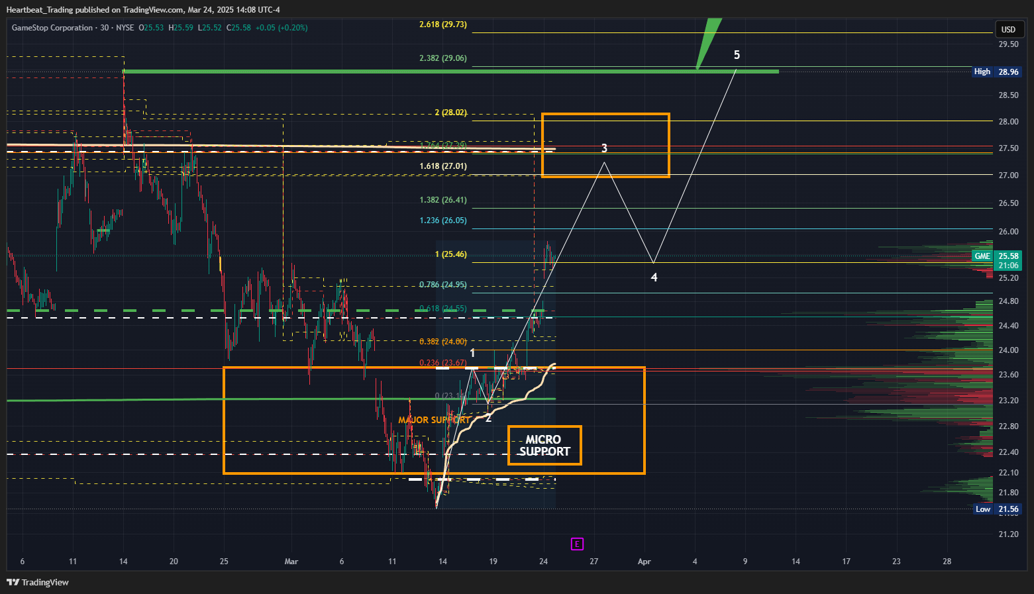Viewport: 1034px width, 594px height.
Task: Click the 26.00 price axis tick
Action: click(1008, 232)
